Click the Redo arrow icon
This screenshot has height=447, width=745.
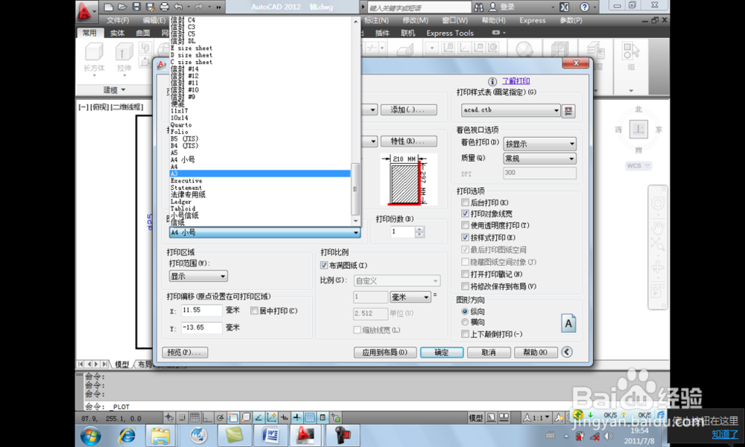[x=199, y=7]
